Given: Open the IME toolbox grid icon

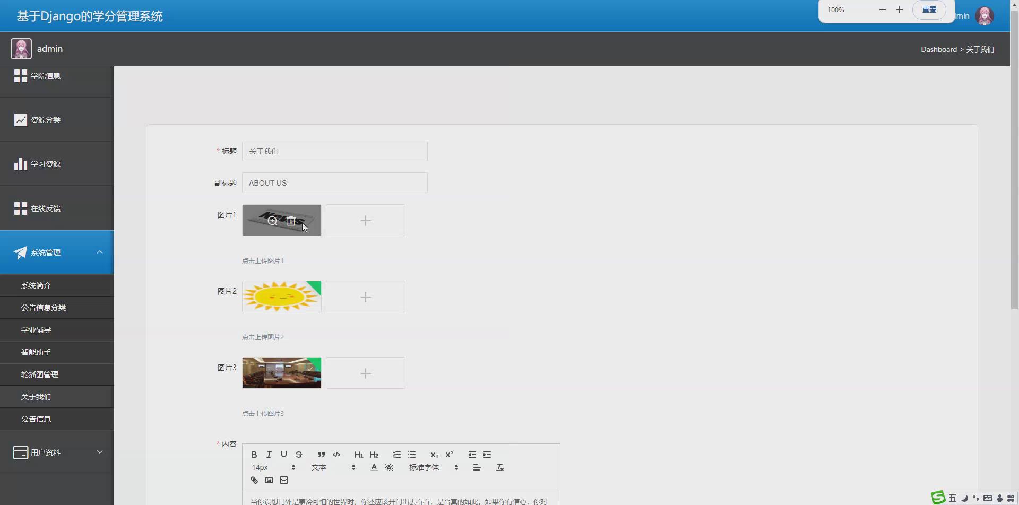Looking at the screenshot, I should coord(1011,498).
